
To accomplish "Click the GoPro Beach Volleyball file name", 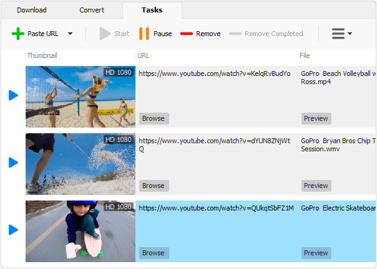I will [338, 77].
